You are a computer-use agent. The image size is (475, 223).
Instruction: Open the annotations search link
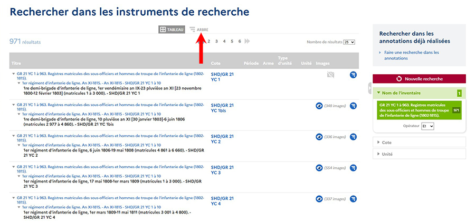[x=412, y=55]
